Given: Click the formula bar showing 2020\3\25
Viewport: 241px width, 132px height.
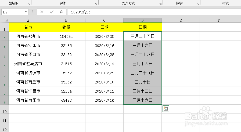Looking at the screenshot, I should pos(154,12).
